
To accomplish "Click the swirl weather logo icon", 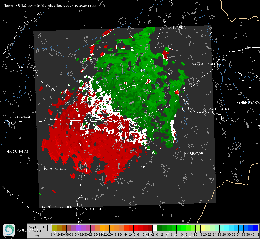I will click(9, 230).
